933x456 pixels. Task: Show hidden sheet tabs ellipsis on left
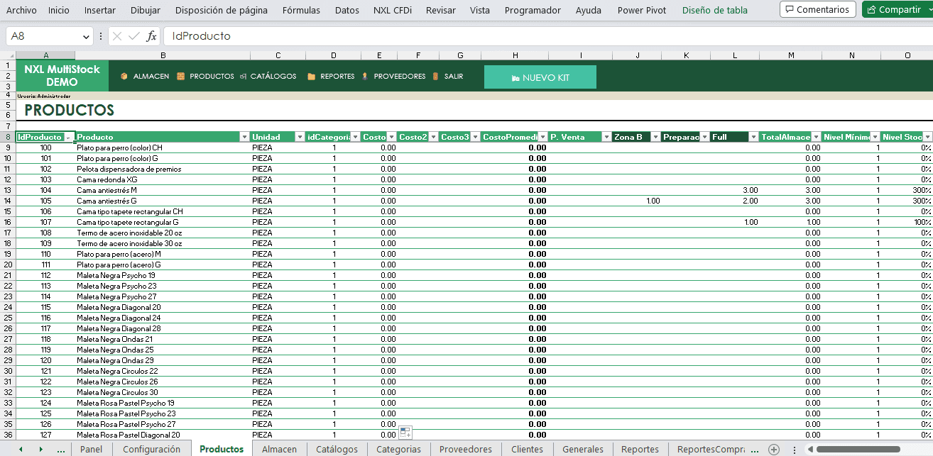tap(60, 450)
